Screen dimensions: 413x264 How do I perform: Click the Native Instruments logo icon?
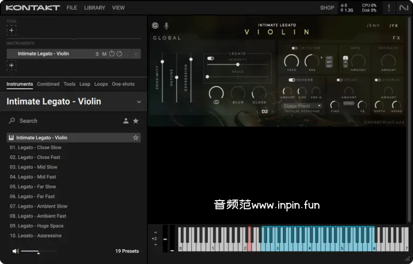click(403, 8)
